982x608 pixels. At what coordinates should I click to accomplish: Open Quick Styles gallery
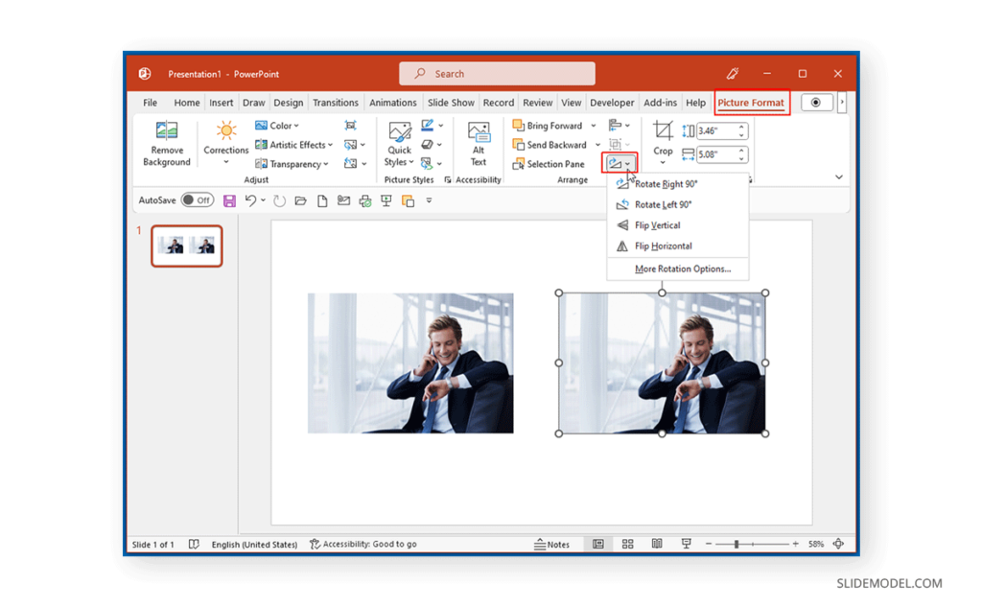pyautogui.click(x=400, y=144)
